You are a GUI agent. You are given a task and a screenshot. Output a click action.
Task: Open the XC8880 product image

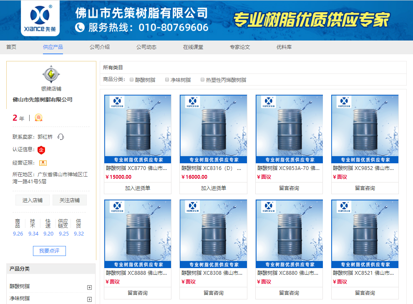pyautogui.click(x=289, y=234)
